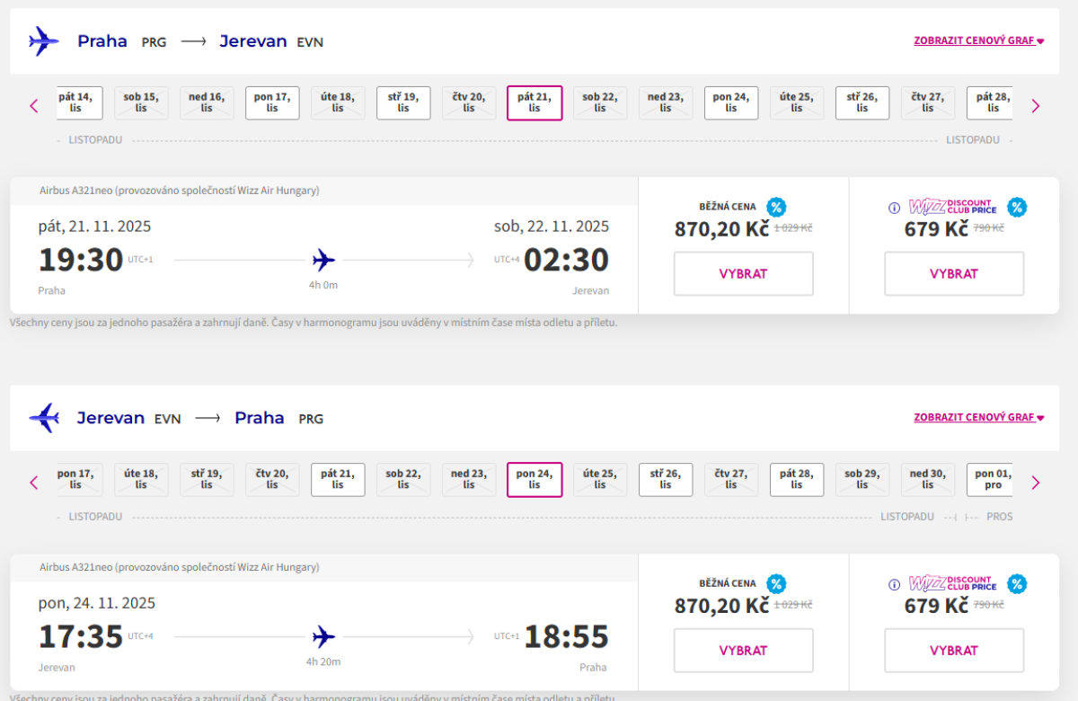Click the airplane icon beside Jerevan EVN header

43,418
